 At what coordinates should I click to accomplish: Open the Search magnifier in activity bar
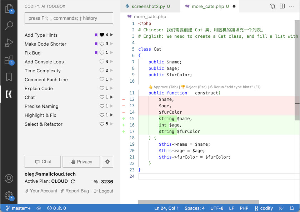pyautogui.click(x=9, y=25)
